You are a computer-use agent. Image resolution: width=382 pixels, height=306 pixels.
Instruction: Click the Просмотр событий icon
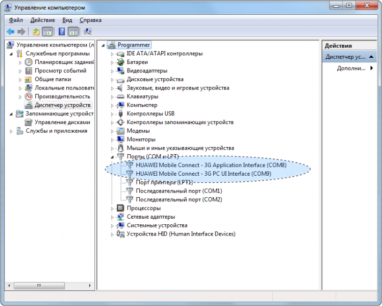click(29, 71)
